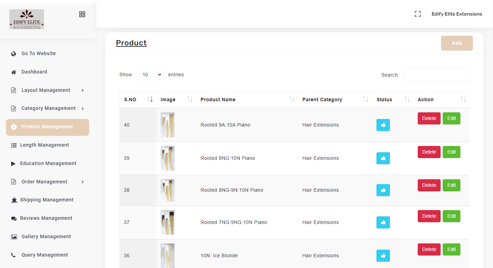Open the entries-per-page dropdown showing 10

(150, 75)
